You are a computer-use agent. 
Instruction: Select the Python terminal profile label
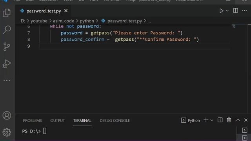click(190, 120)
